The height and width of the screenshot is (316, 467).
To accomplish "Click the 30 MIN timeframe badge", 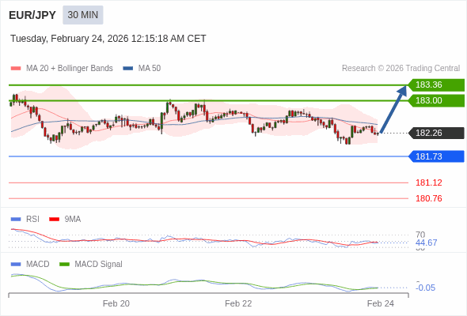I will 83,15.
